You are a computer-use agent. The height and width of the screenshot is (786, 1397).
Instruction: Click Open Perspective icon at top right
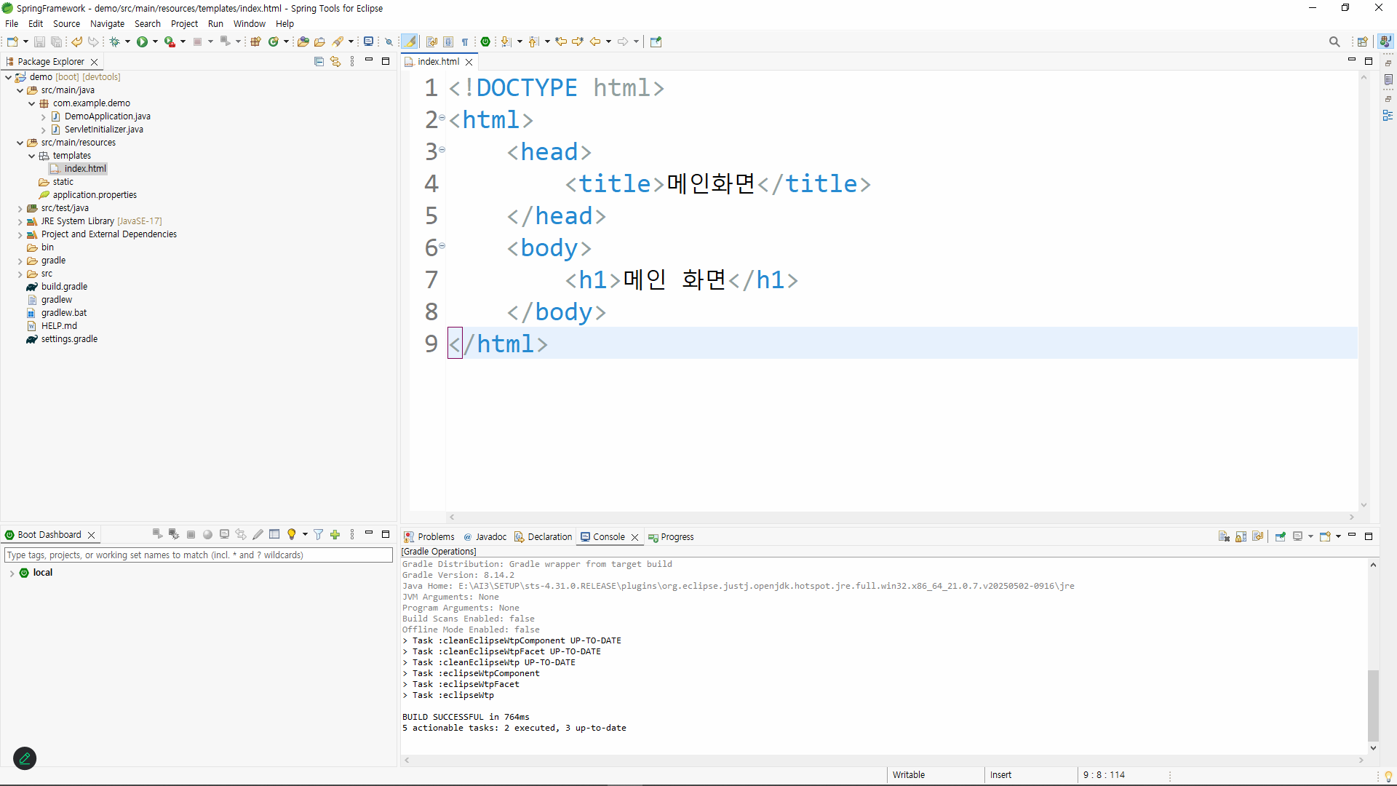pyautogui.click(x=1363, y=41)
